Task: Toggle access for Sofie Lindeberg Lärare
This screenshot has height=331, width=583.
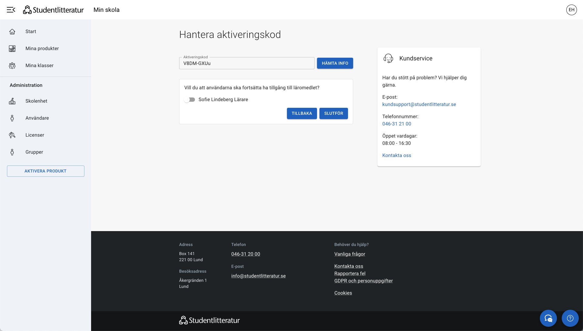Action: coord(190,100)
